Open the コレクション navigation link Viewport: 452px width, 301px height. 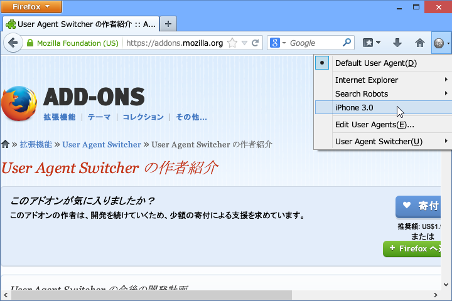[143, 117]
